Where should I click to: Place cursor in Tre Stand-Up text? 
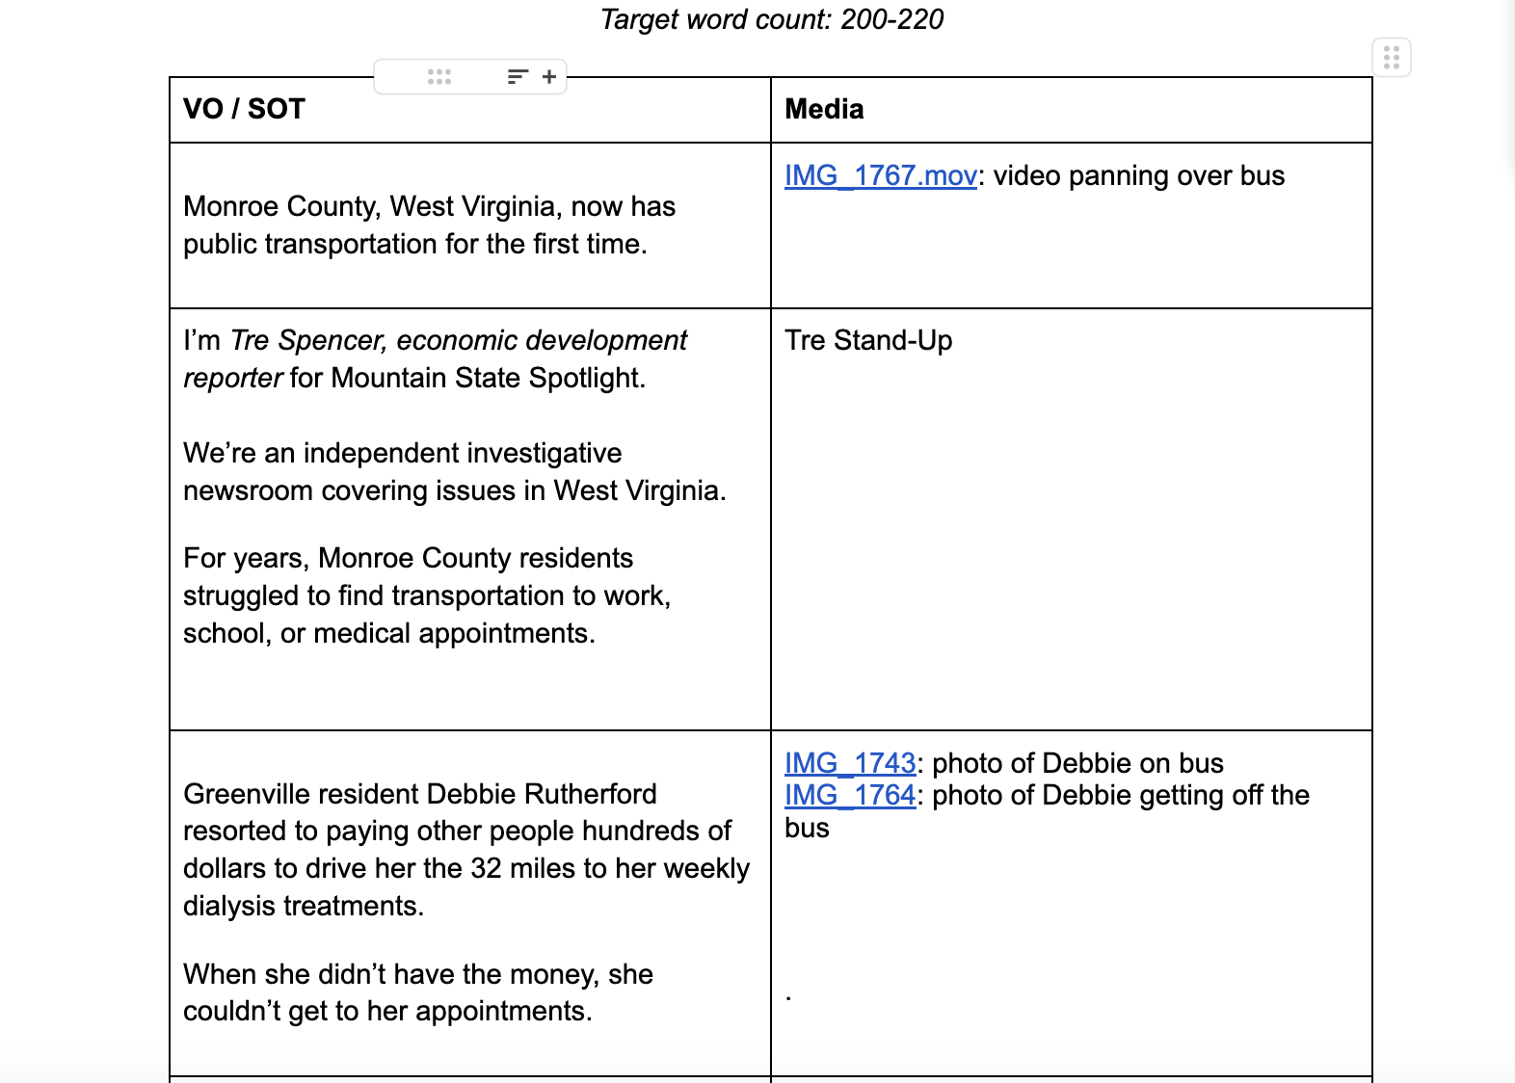(x=868, y=340)
